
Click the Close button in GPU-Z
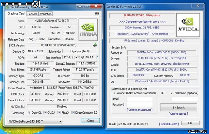91,121
